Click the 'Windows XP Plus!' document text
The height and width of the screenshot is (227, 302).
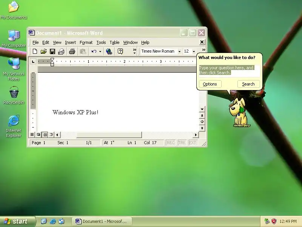point(75,112)
